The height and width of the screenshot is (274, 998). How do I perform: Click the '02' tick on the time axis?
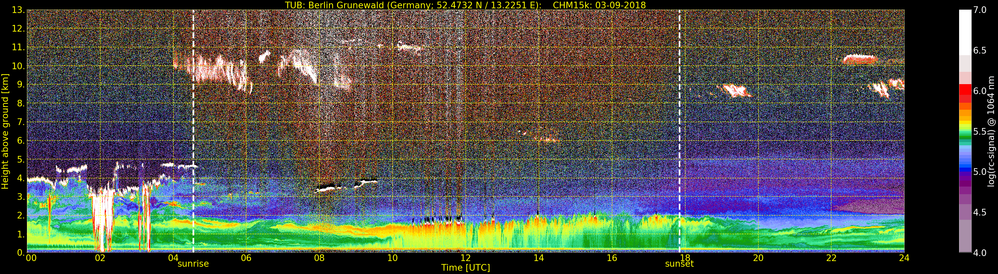(100, 258)
